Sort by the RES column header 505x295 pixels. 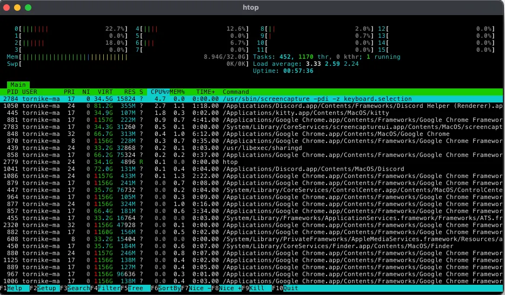(130, 92)
